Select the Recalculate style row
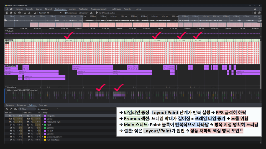 pyautogui.click(x=60, y=122)
